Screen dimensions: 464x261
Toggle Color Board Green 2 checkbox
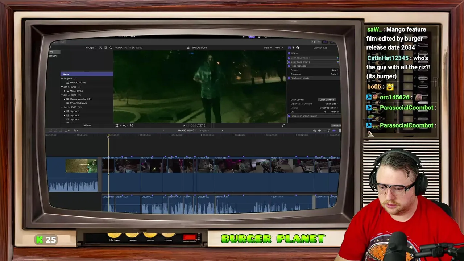(x=289, y=62)
